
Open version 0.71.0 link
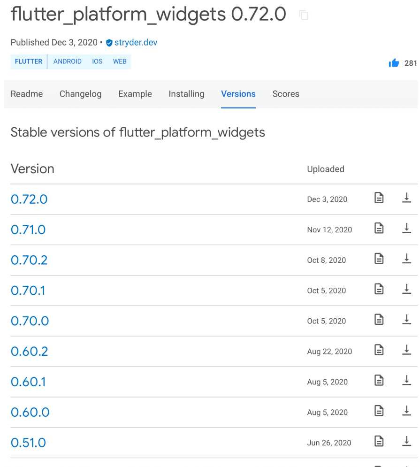28,230
